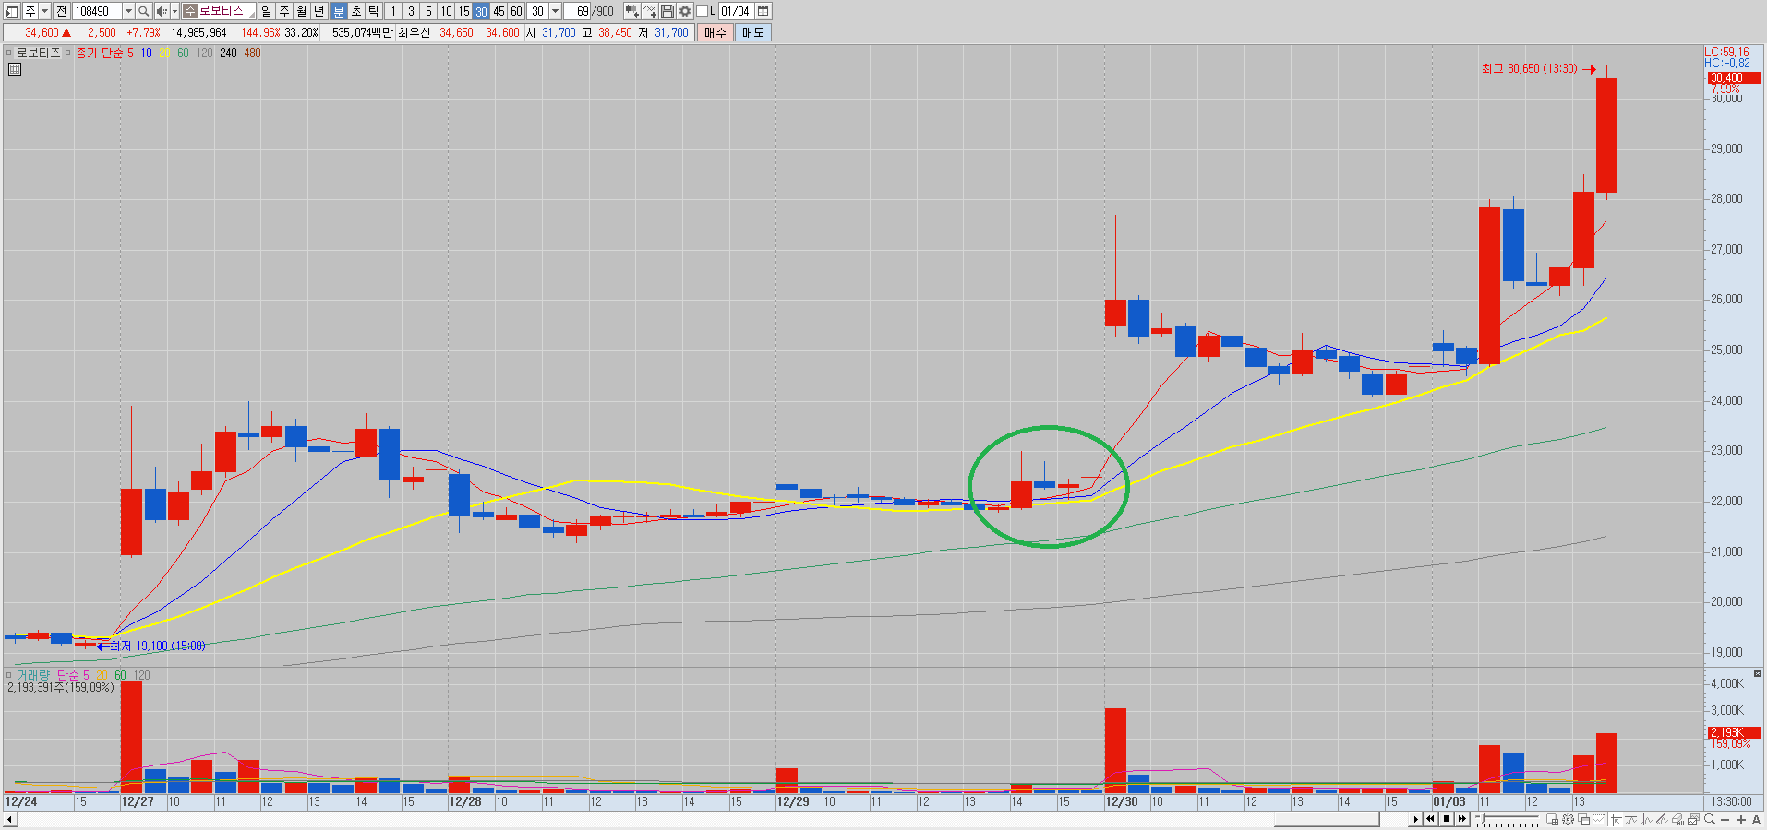This screenshot has width=1767, height=830.
Task: Click the 종가 단순 moving average legend label
Action: [99, 53]
